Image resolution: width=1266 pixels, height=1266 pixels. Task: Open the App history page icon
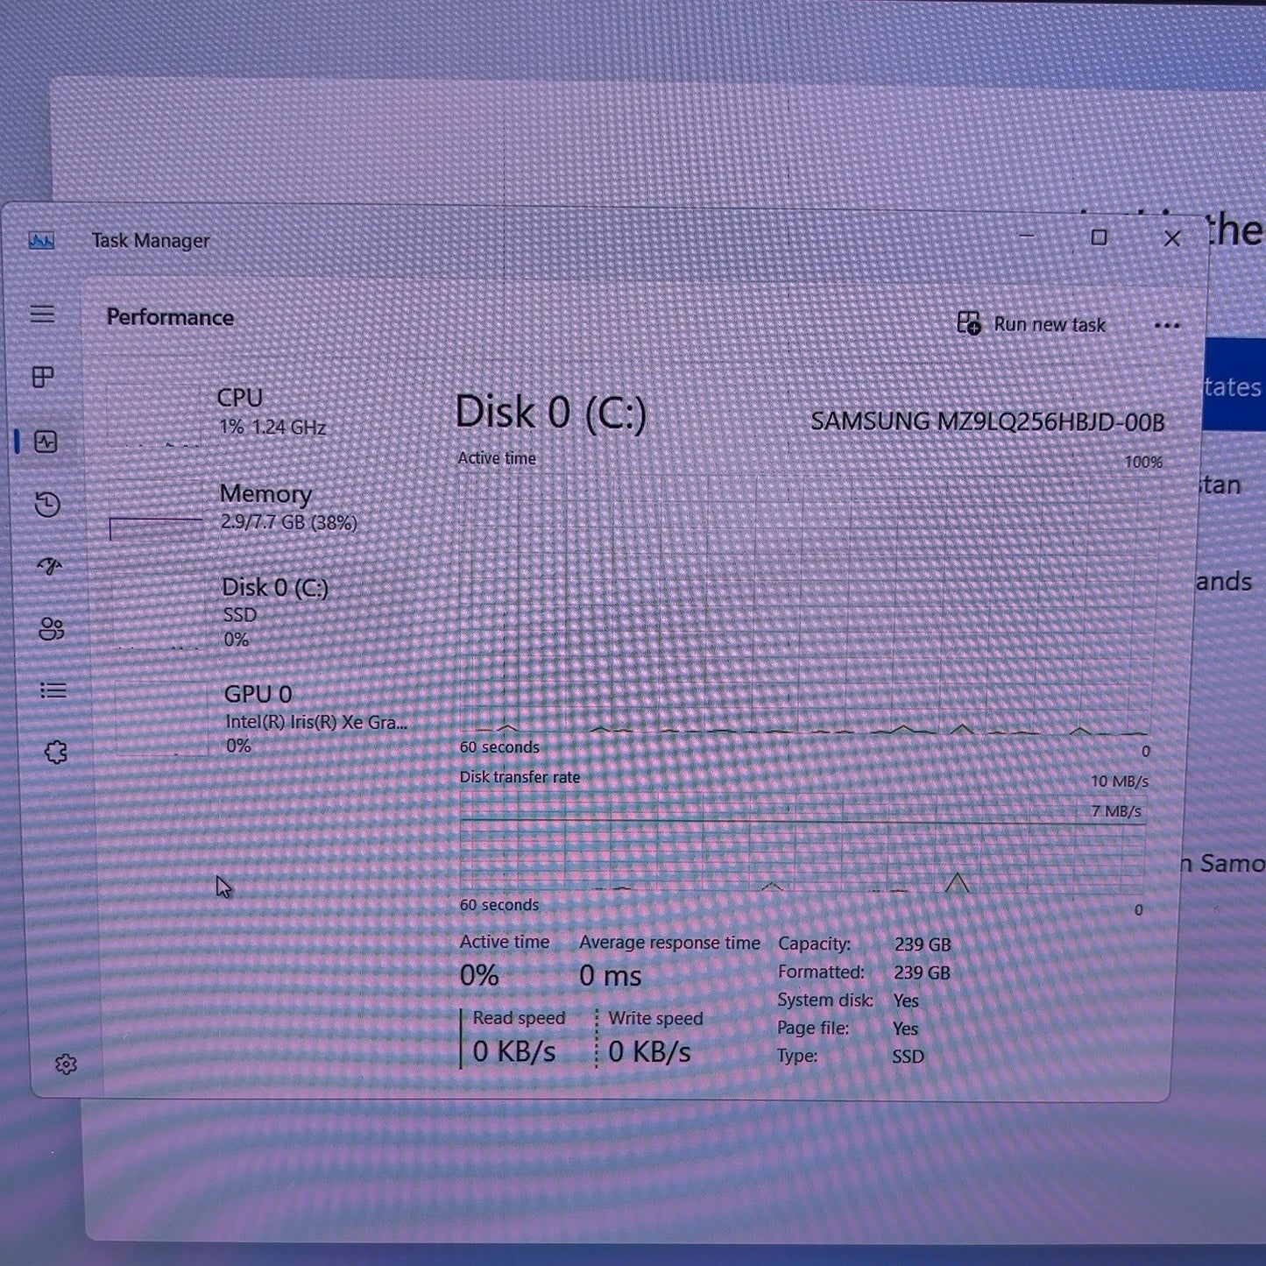pos(47,504)
